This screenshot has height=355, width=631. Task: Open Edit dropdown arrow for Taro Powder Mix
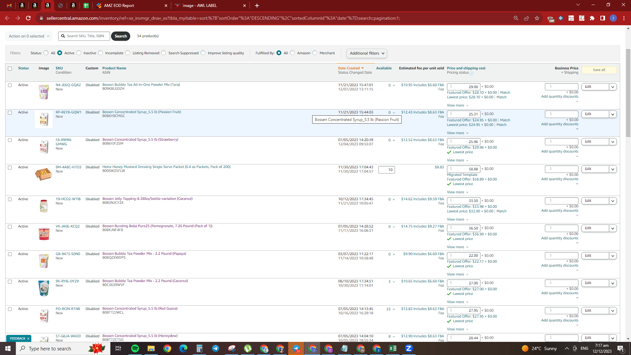point(613,87)
